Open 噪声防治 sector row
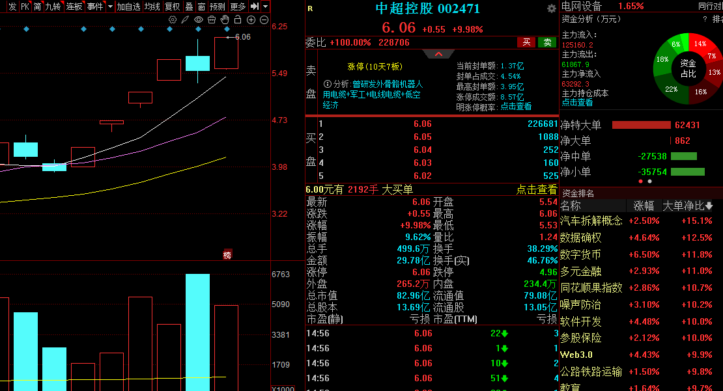 pos(641,304)
